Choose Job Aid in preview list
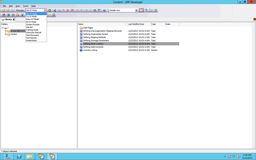Viewport: 256px width, 160px height. pos(30,27)
